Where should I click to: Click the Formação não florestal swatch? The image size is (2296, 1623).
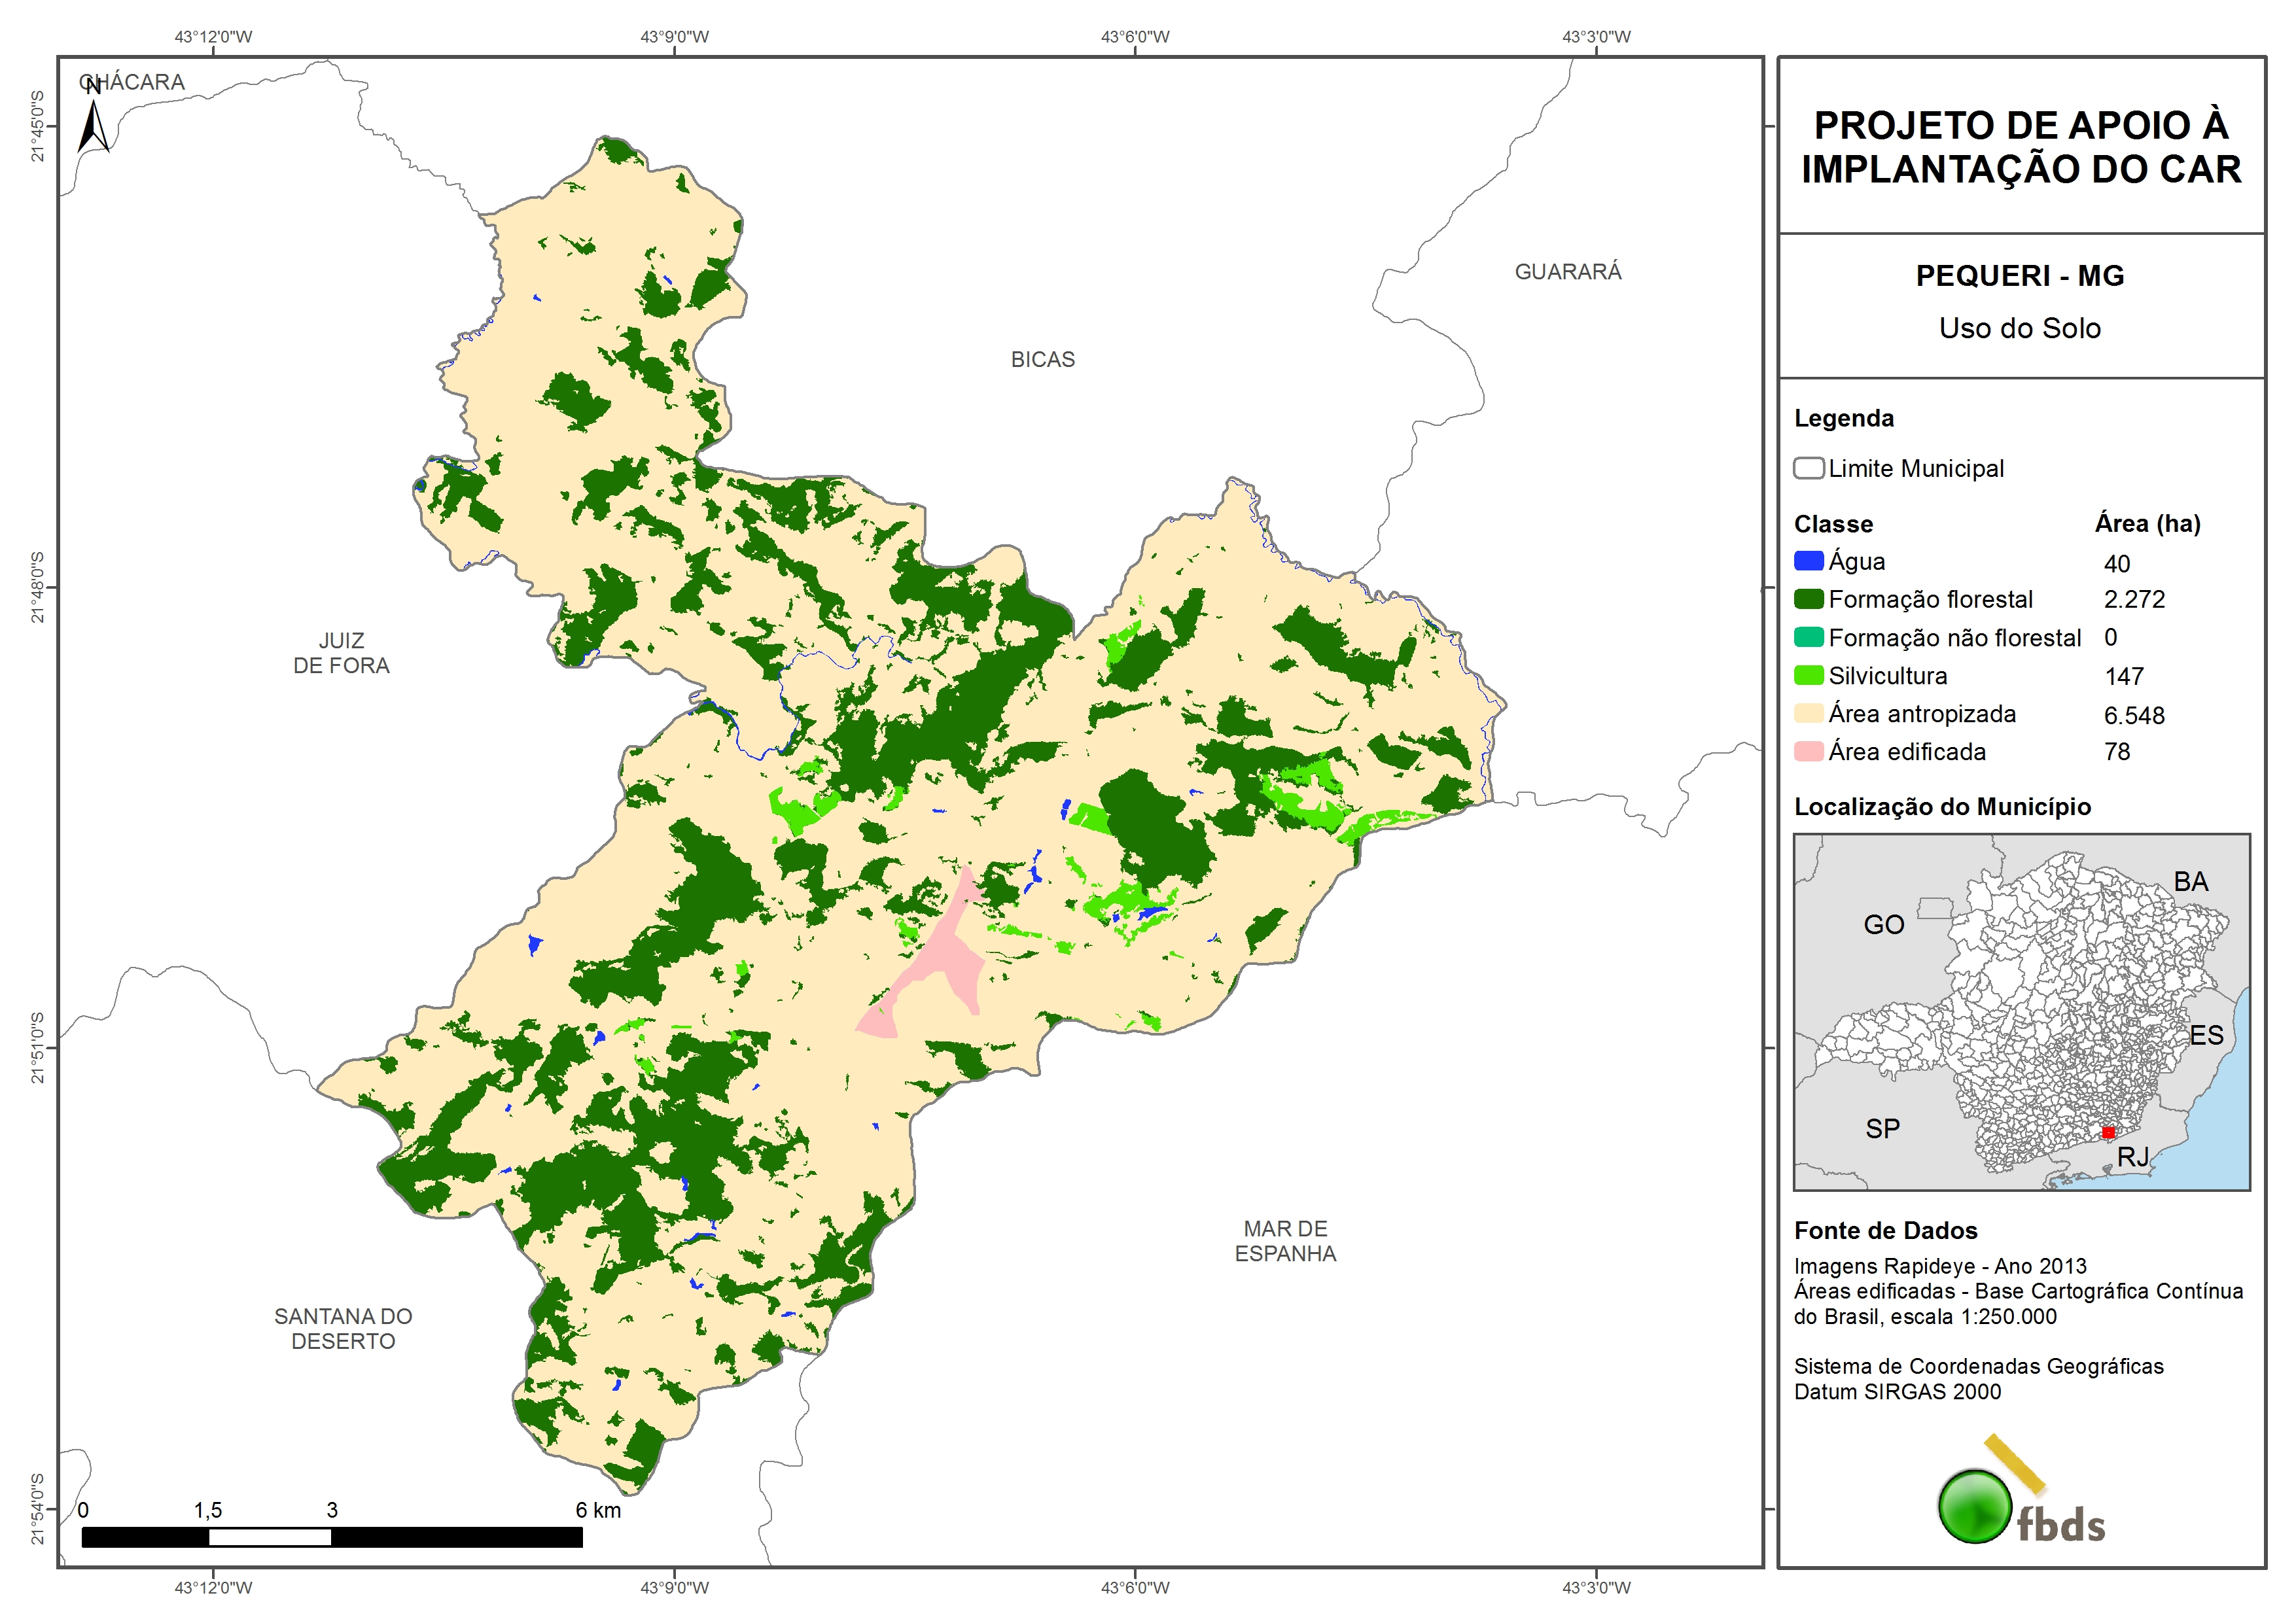point(1808,637)
